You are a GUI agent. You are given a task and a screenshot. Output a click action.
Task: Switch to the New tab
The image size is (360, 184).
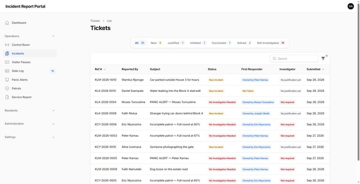coord(156,43)
